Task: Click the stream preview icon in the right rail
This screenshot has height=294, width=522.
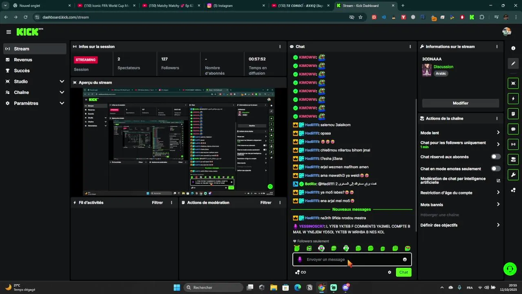Action: coord(513,83)
